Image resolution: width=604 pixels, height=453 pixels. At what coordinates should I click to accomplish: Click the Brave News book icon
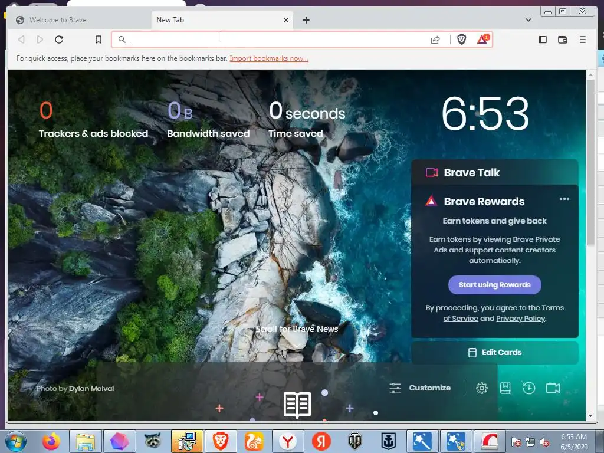[x=297, y=405]
